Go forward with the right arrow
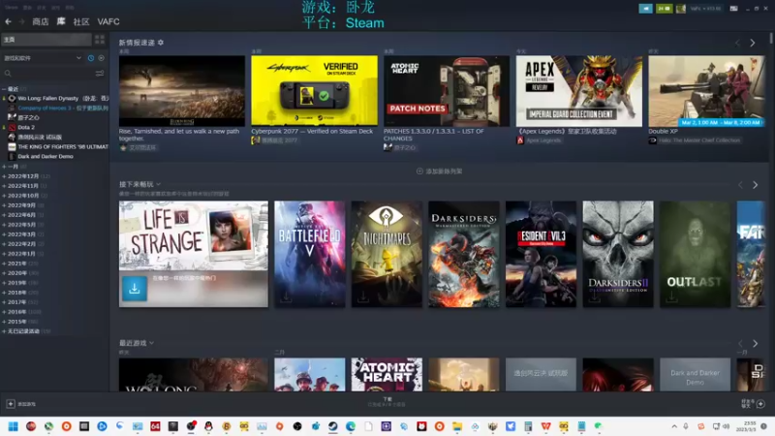The image size is (775, 436). coord(21,21)
